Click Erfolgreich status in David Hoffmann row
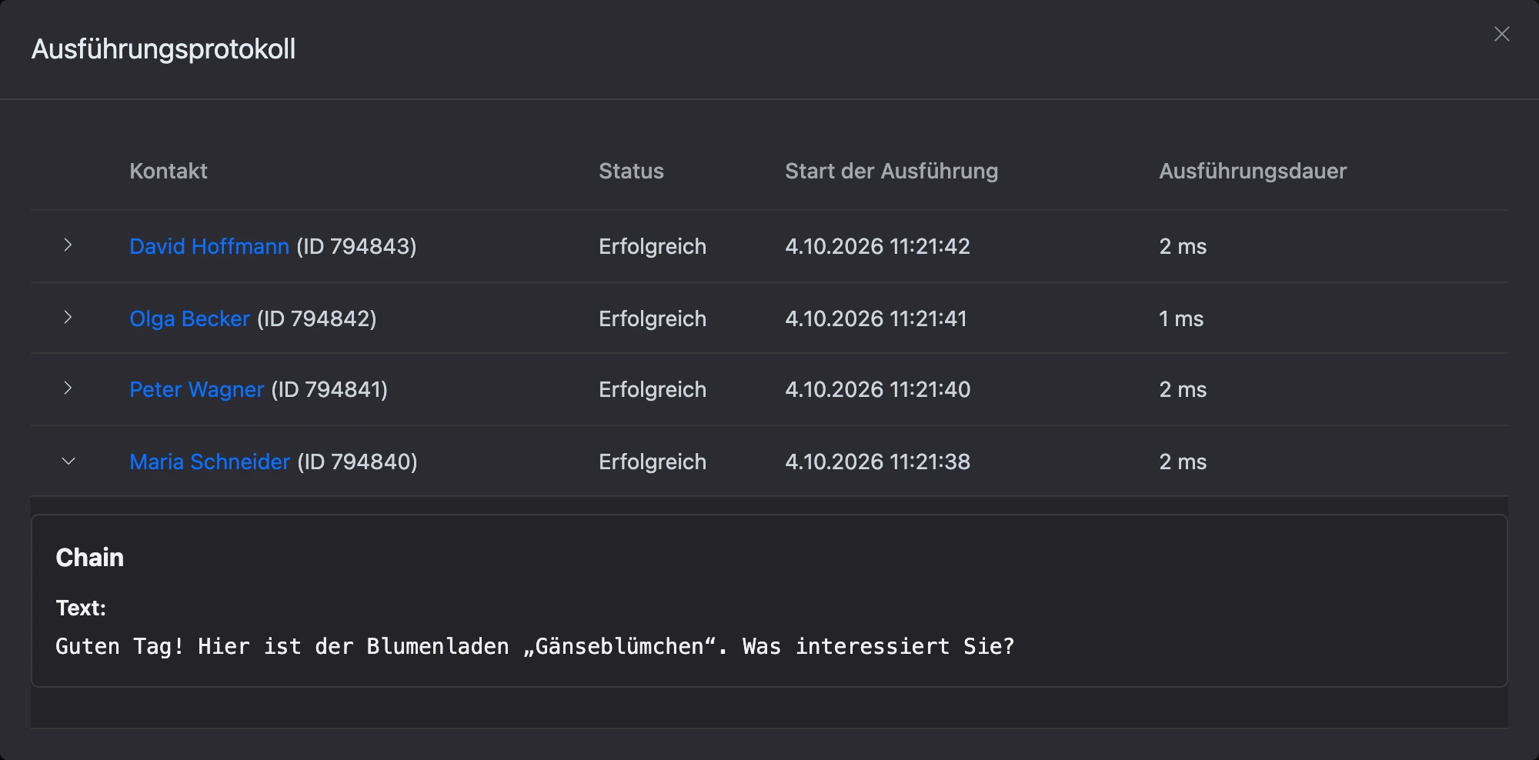1539x760 pixels. 653,246
